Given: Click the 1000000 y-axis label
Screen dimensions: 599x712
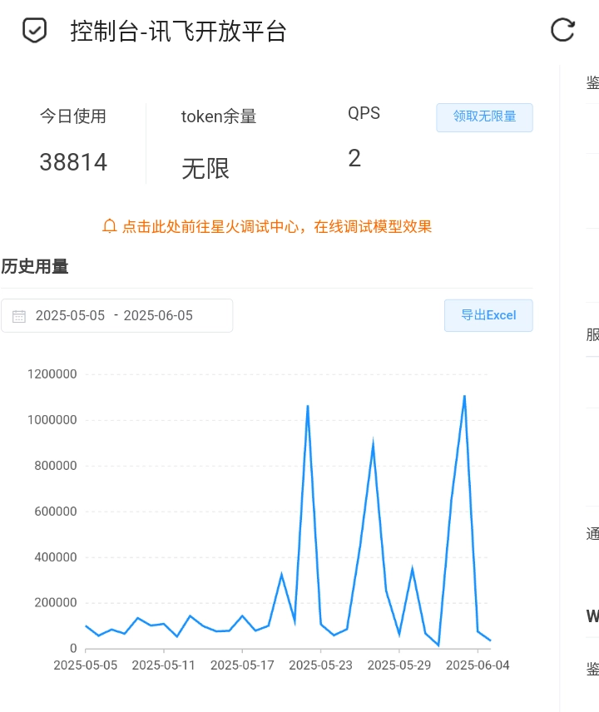Looking at the screenshot, I should 52,420.
